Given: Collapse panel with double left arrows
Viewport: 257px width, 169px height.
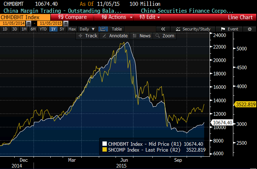Looking at the screenshot, I should tap(163, 29).
